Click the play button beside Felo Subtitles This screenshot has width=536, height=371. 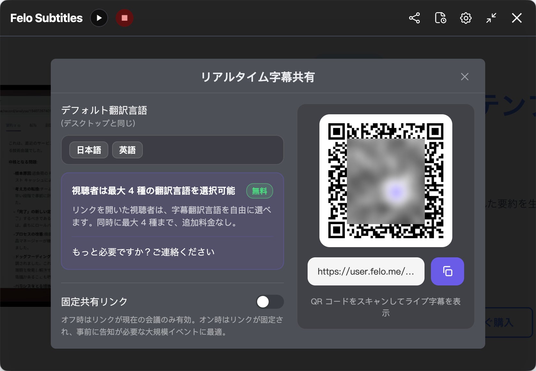click(99, 18)
